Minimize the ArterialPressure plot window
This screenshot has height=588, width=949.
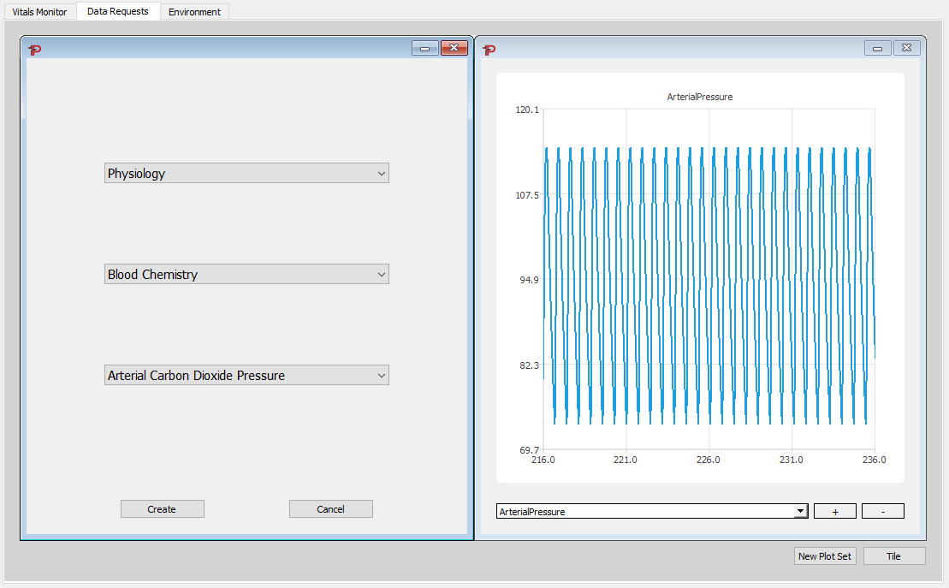[878, 49]
